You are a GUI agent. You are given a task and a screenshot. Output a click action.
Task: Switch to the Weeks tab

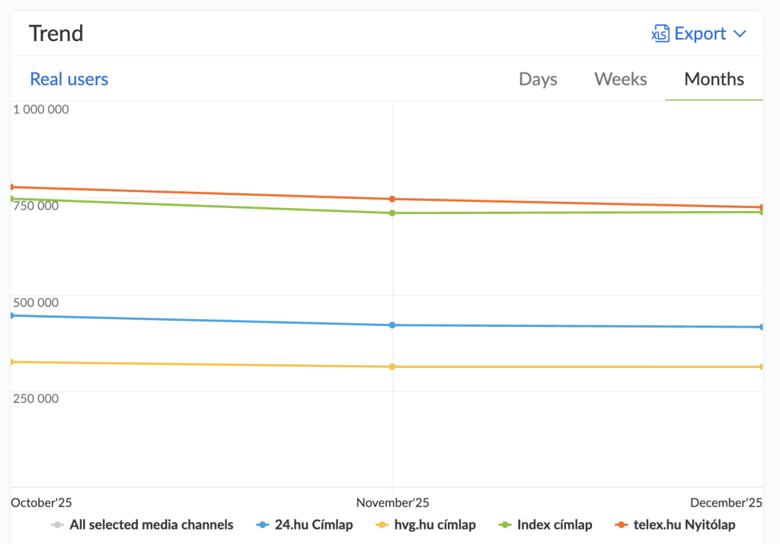(x=621, y=79)
